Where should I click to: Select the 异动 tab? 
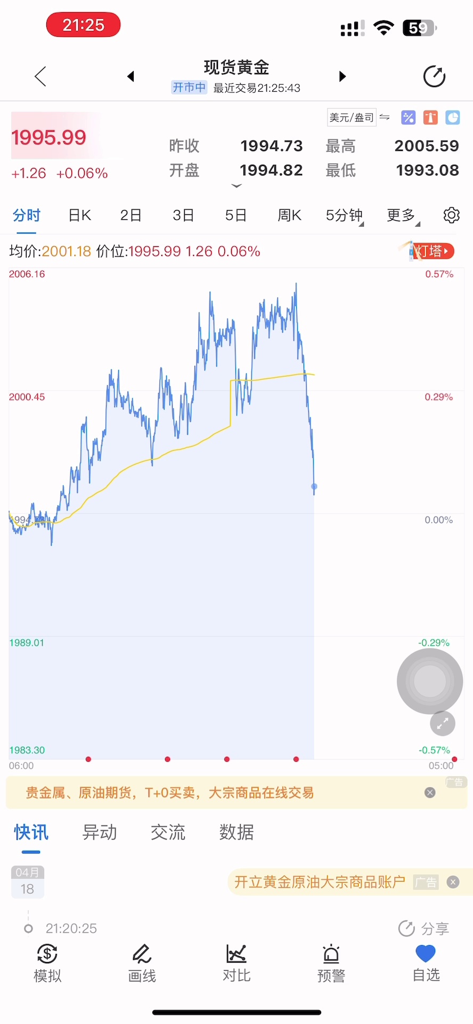tap(100, 832)
